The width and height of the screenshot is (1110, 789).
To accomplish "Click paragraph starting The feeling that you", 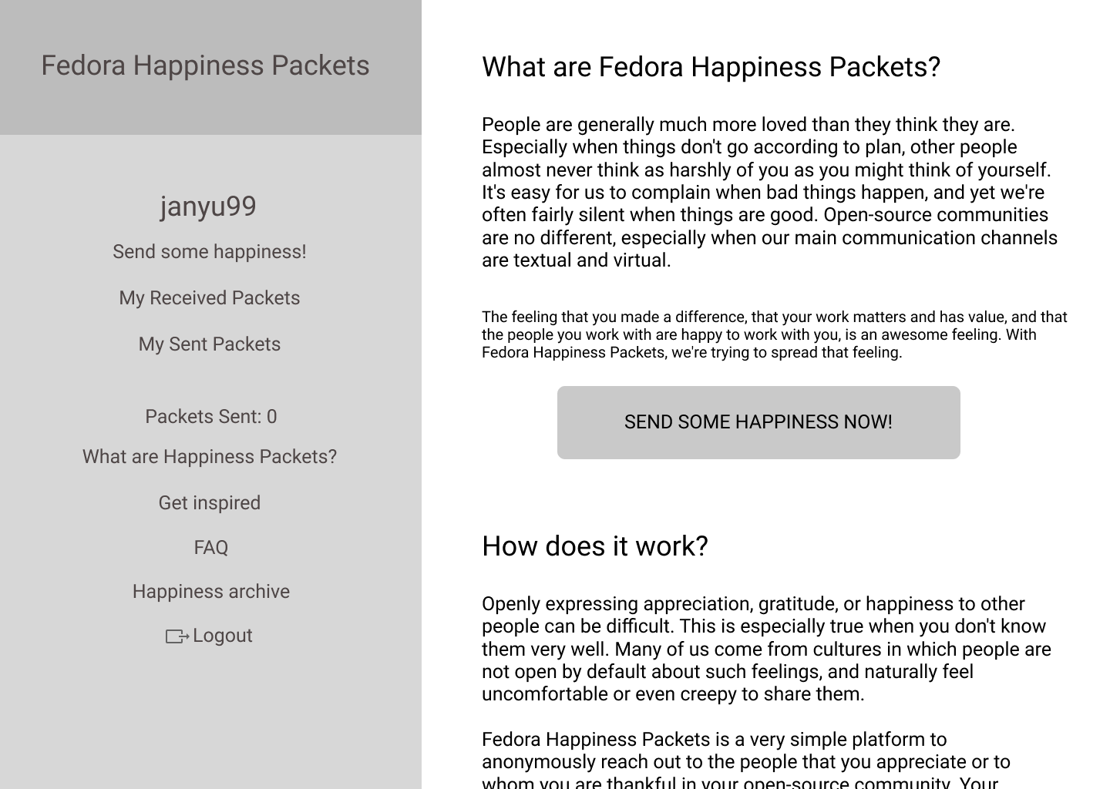I will [x=775, y=335].
